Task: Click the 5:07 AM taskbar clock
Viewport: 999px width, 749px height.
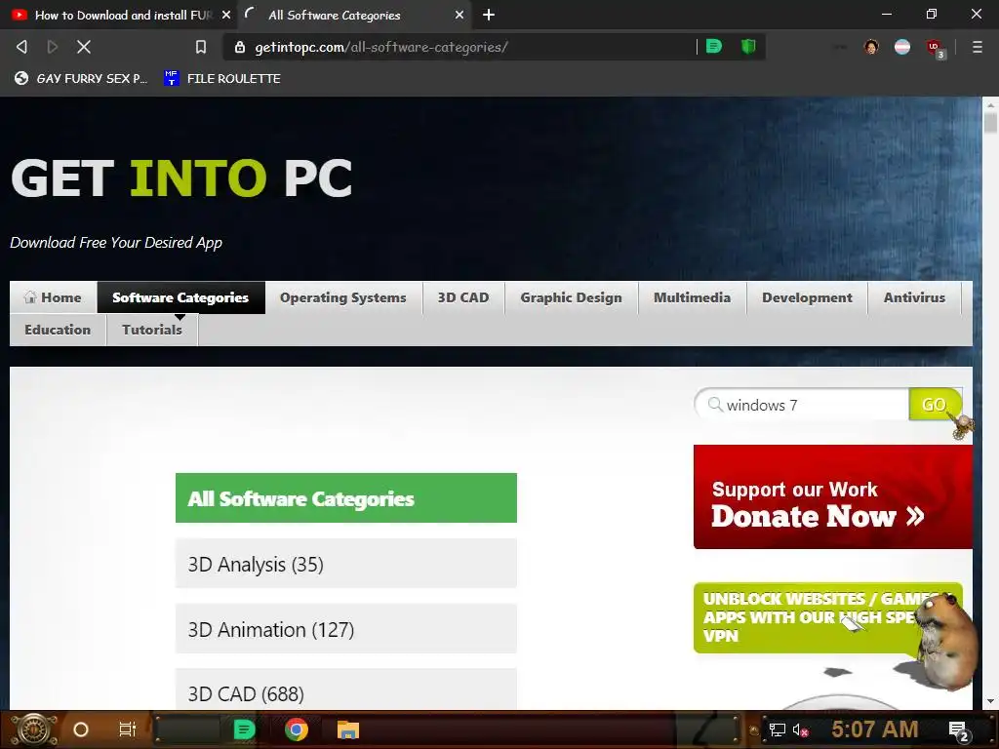Action: coord(874,729)
